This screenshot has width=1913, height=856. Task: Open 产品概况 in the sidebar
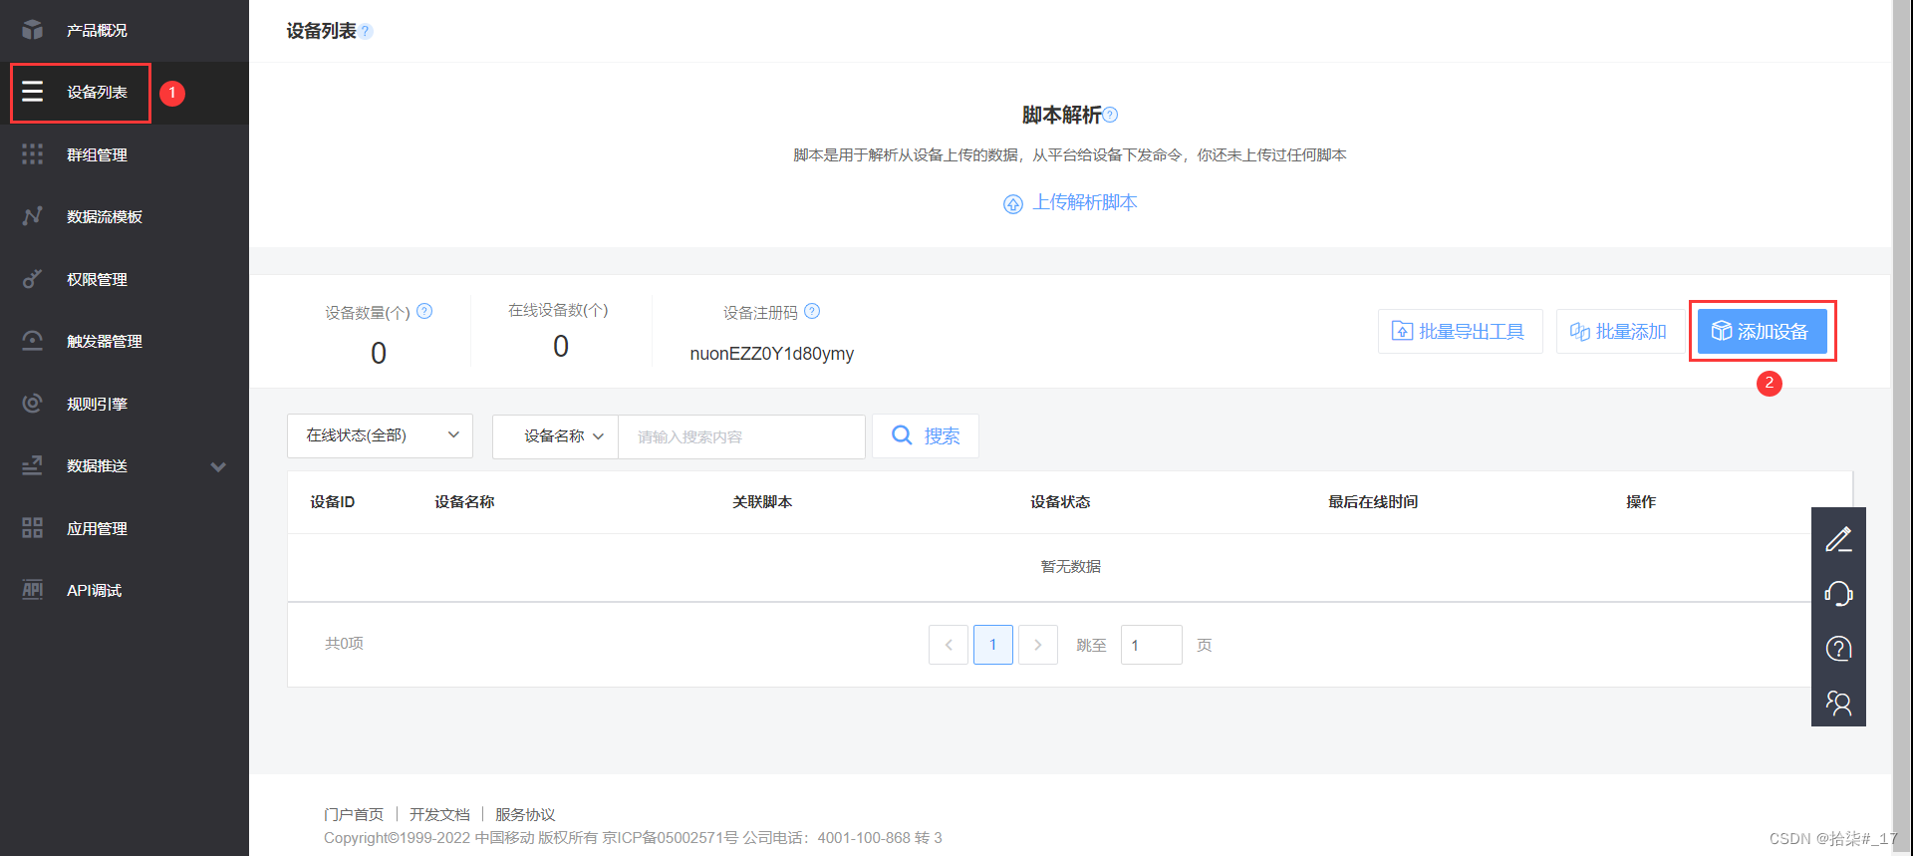point(97,31)
